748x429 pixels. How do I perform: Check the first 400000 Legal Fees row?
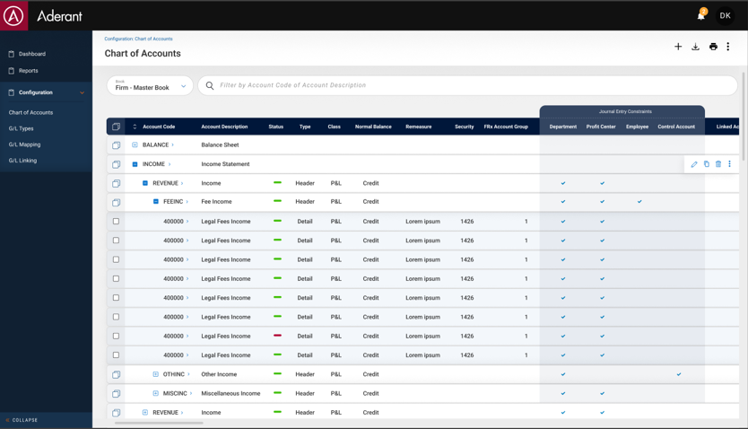(116, 222)
